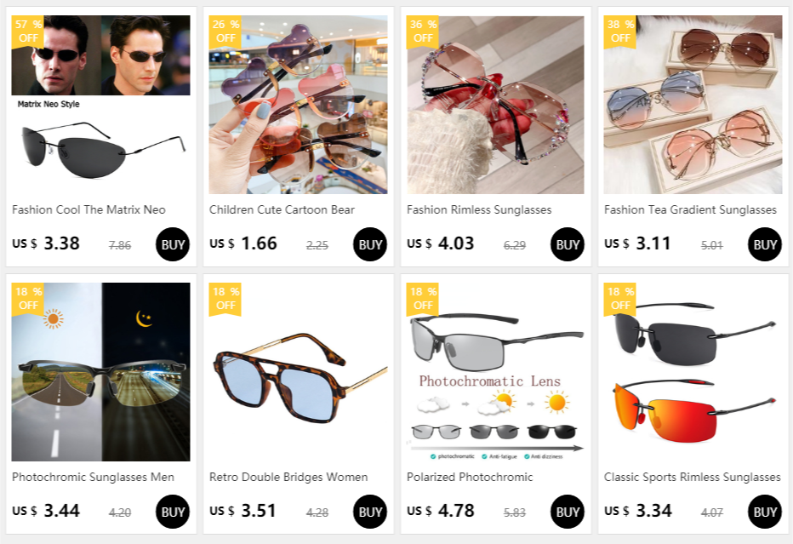View the Photochromatic Lens product image
The image size is (793, 544).
495,371
